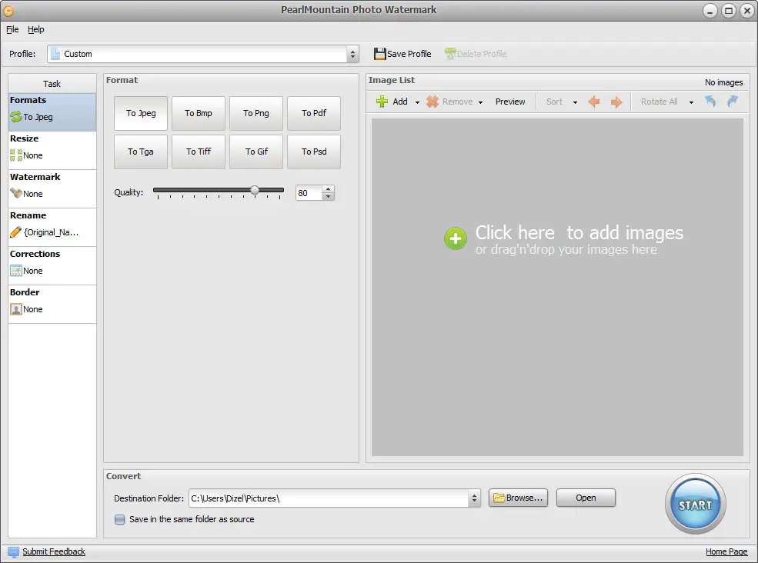Expand the Add button dropdown arrow
Viewport: 758px width, 563px height.
[417, 102]
